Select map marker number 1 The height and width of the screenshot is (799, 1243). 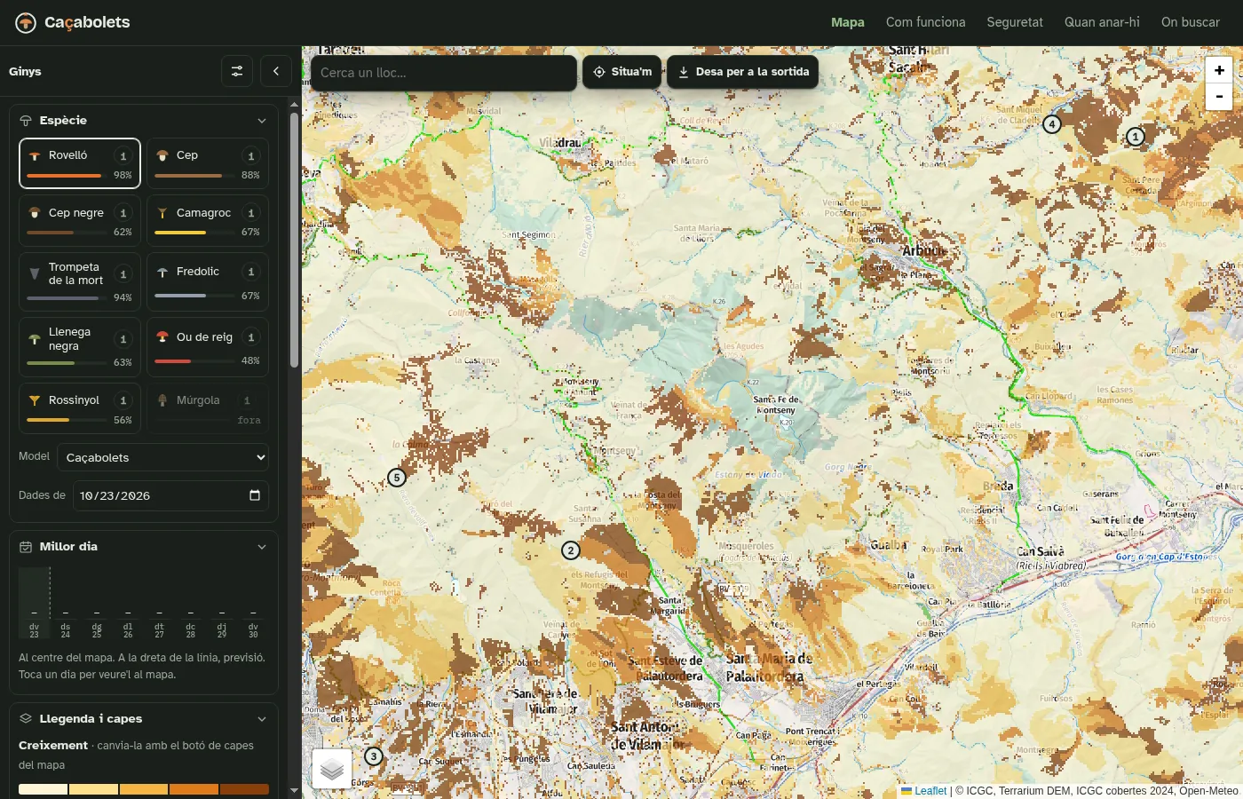coord(1136,137)
